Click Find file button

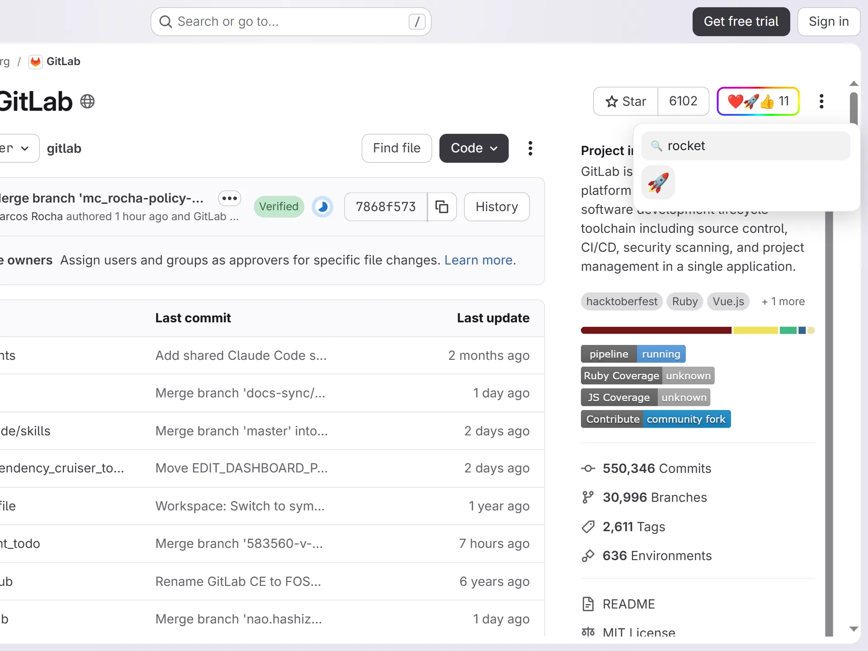[x=397, y=148]
